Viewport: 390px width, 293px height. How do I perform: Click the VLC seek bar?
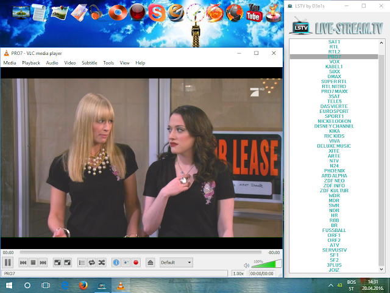[x=141, y=252]
